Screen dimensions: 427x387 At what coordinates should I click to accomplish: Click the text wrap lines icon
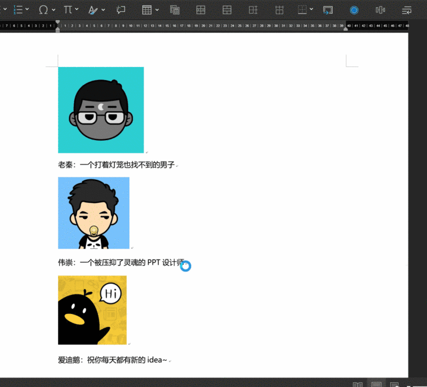click(407, 10)
